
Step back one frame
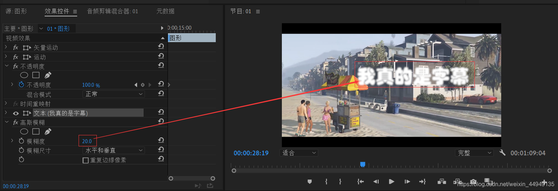coord(376,182)
